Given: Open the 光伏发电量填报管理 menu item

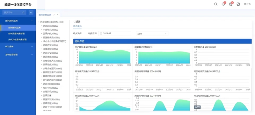Looking at the screenshot, I should (x=18, y=39).
